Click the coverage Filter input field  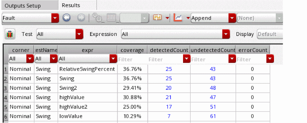132,59
